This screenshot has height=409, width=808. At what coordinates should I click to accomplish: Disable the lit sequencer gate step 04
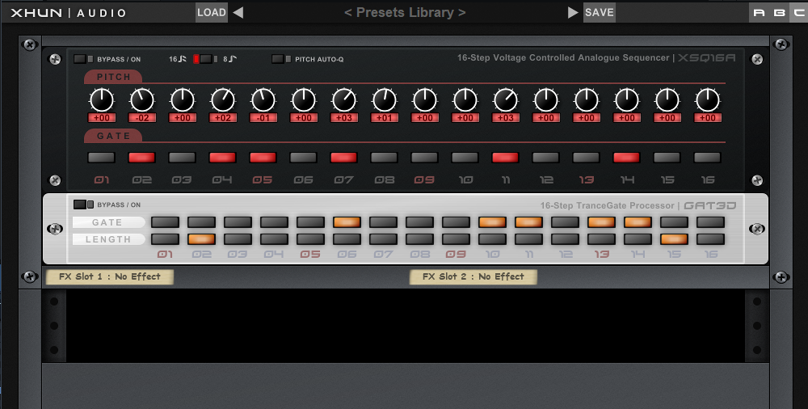point(223,158)
